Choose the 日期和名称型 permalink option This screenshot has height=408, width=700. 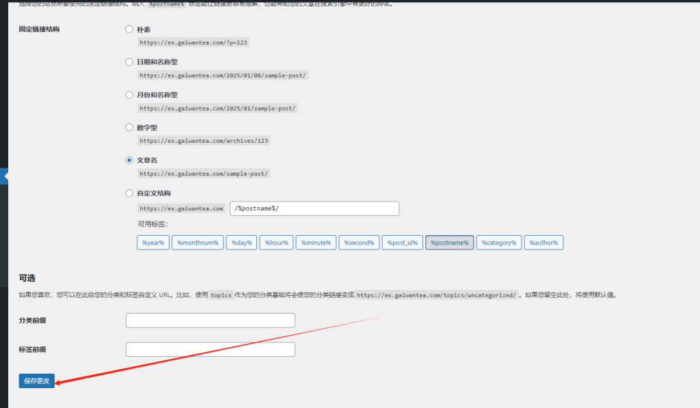click(129, 62)
